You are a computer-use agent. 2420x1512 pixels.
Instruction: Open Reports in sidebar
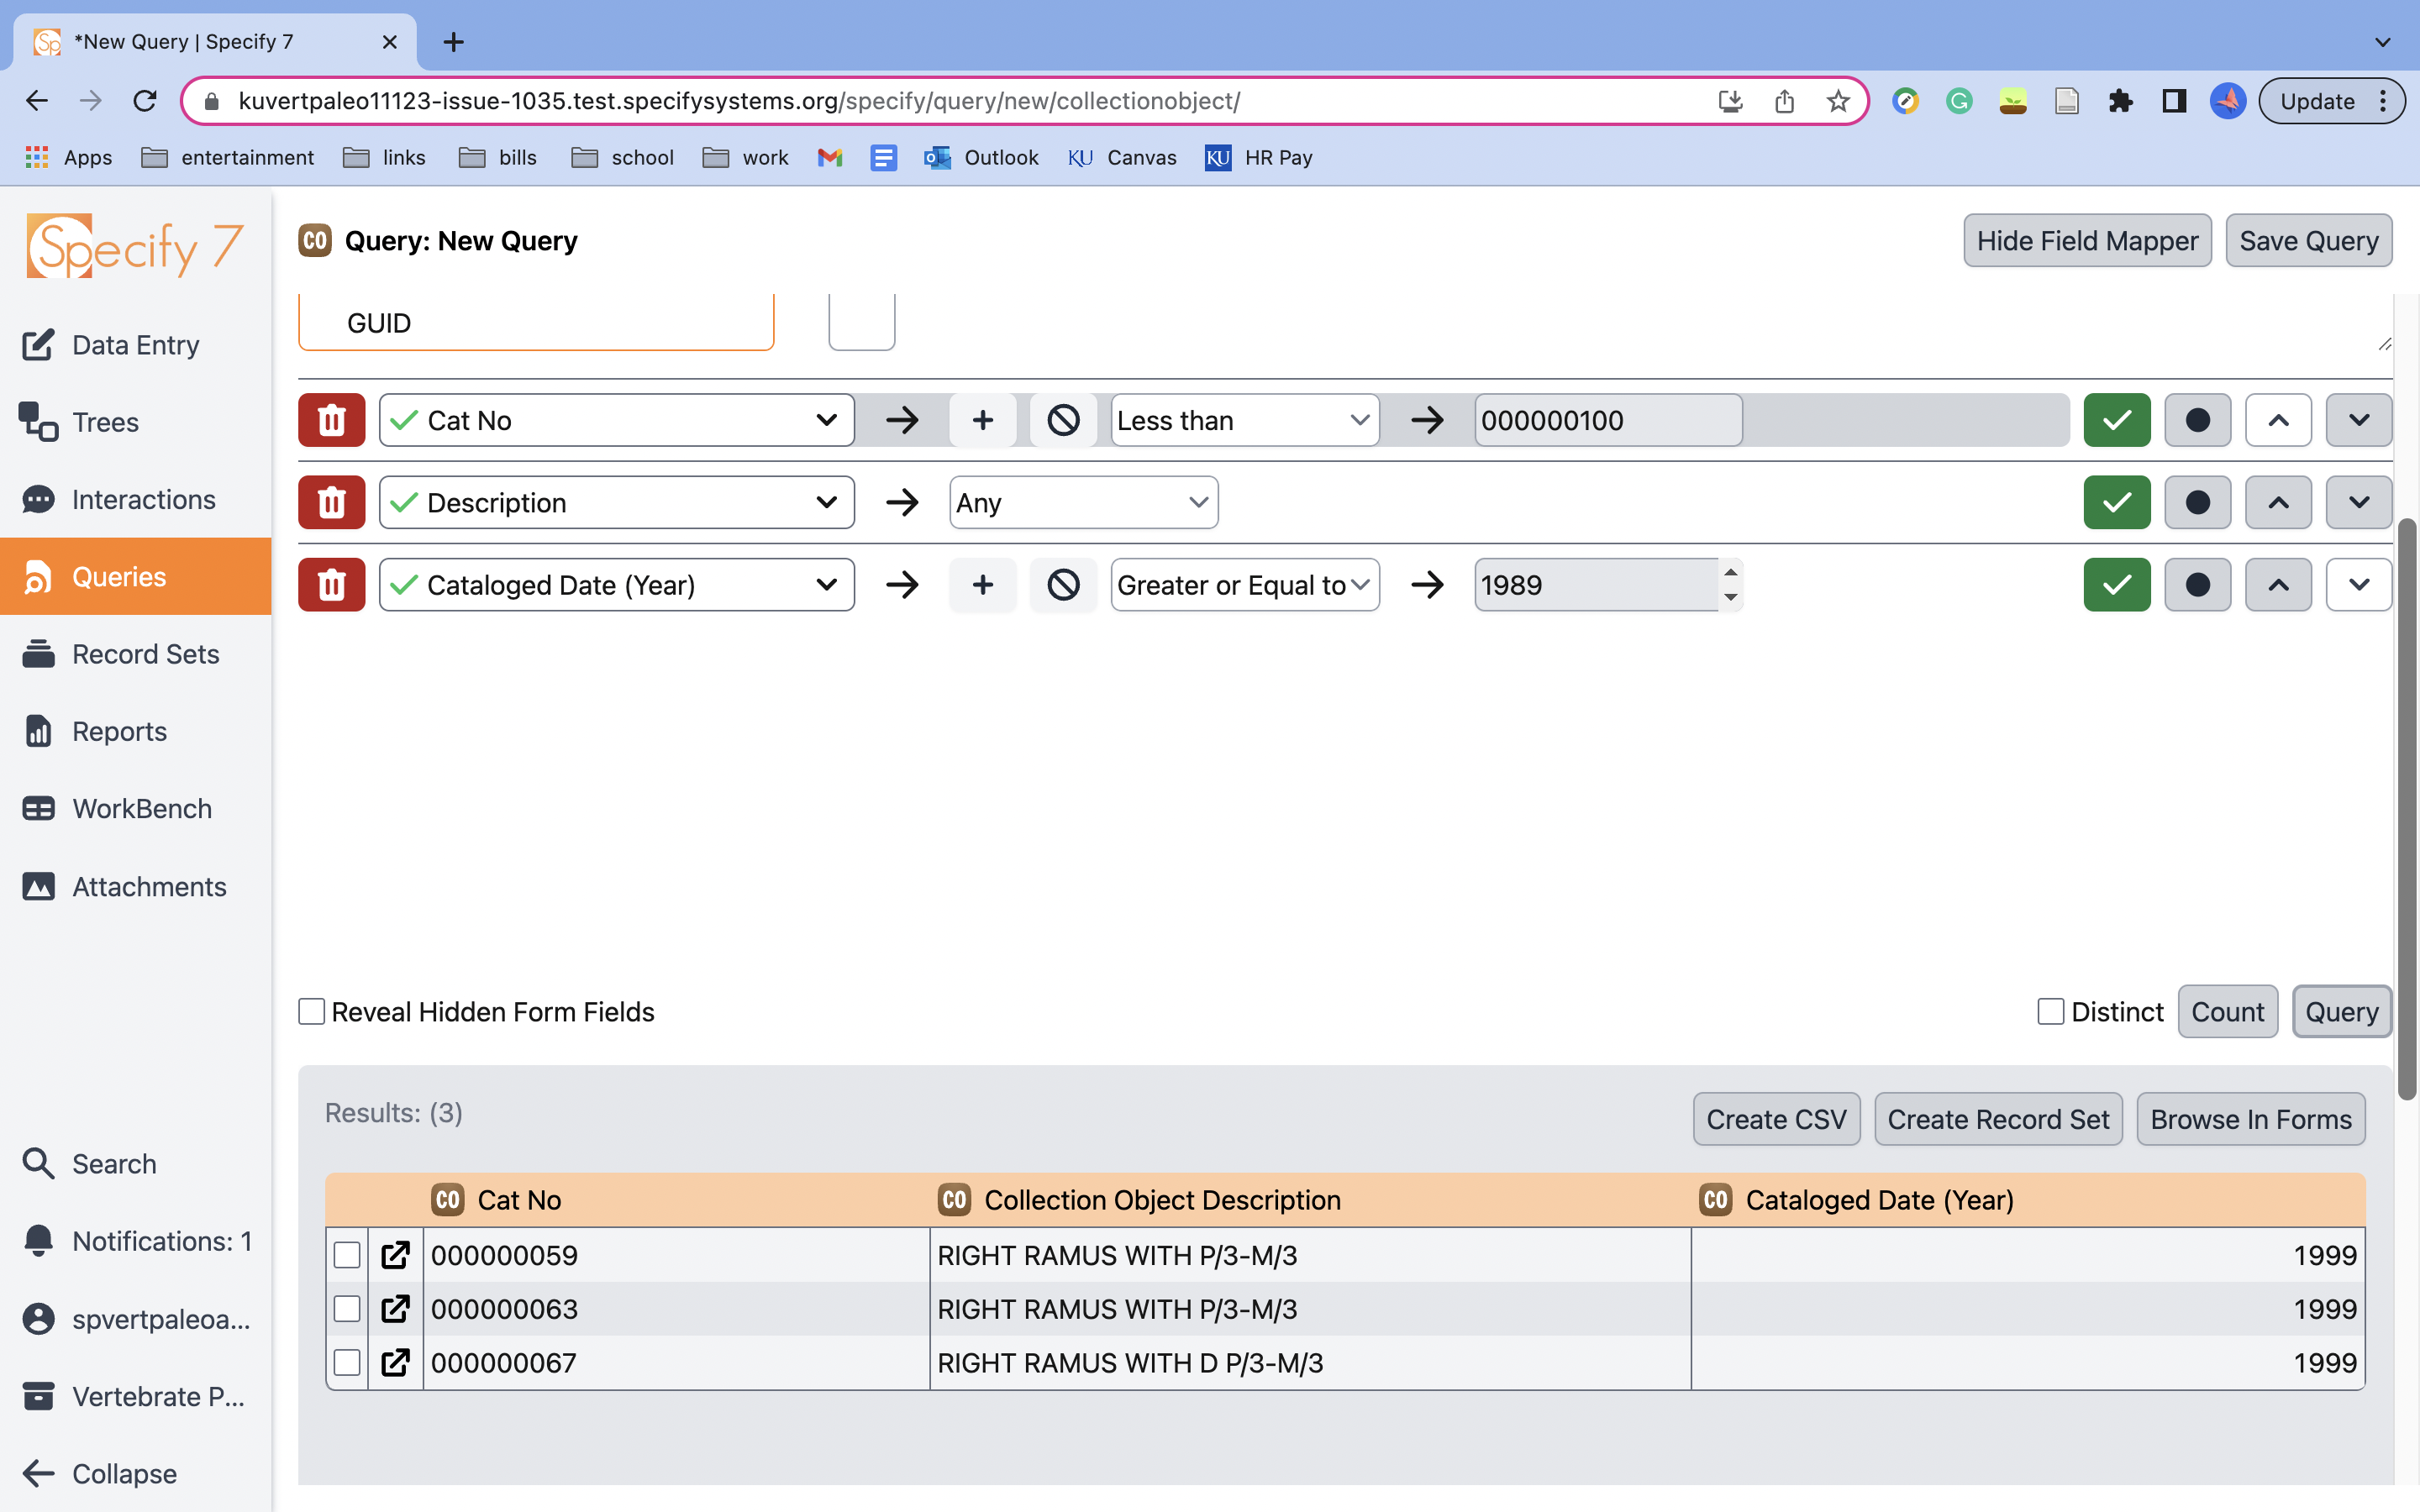[135, 731]
